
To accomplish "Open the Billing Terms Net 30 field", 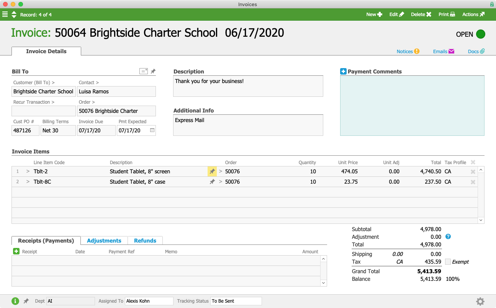I will 58,130.
